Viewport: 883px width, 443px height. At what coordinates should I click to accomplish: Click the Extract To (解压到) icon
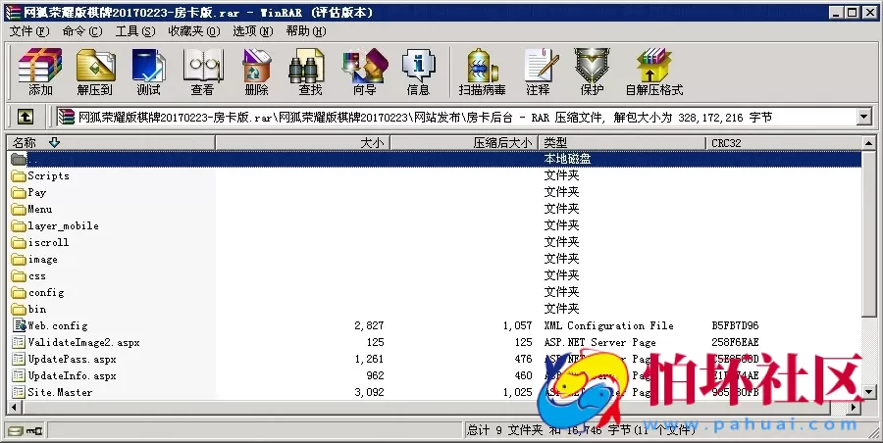pyautogui.click(x=94, y=72)
